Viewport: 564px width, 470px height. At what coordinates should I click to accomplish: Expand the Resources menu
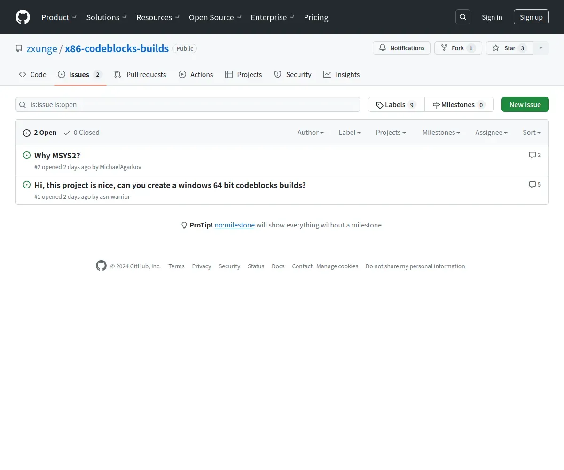158,17
